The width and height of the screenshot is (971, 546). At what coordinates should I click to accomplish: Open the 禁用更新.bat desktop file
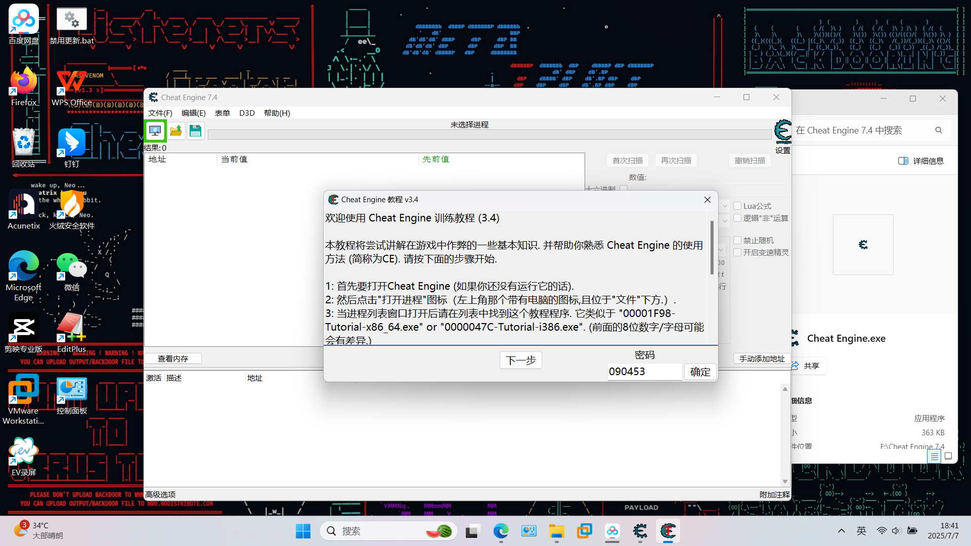pos(72,24)
